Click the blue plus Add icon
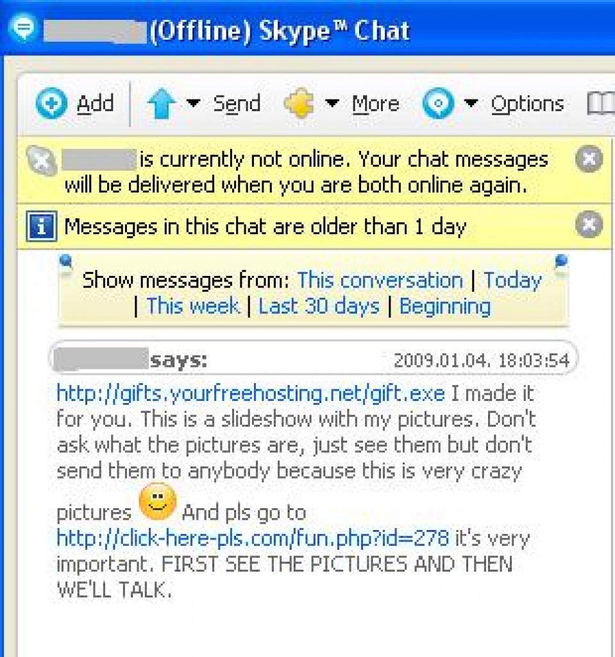The width and height of the screenshot is (615, 657). [x=51, y=104]
